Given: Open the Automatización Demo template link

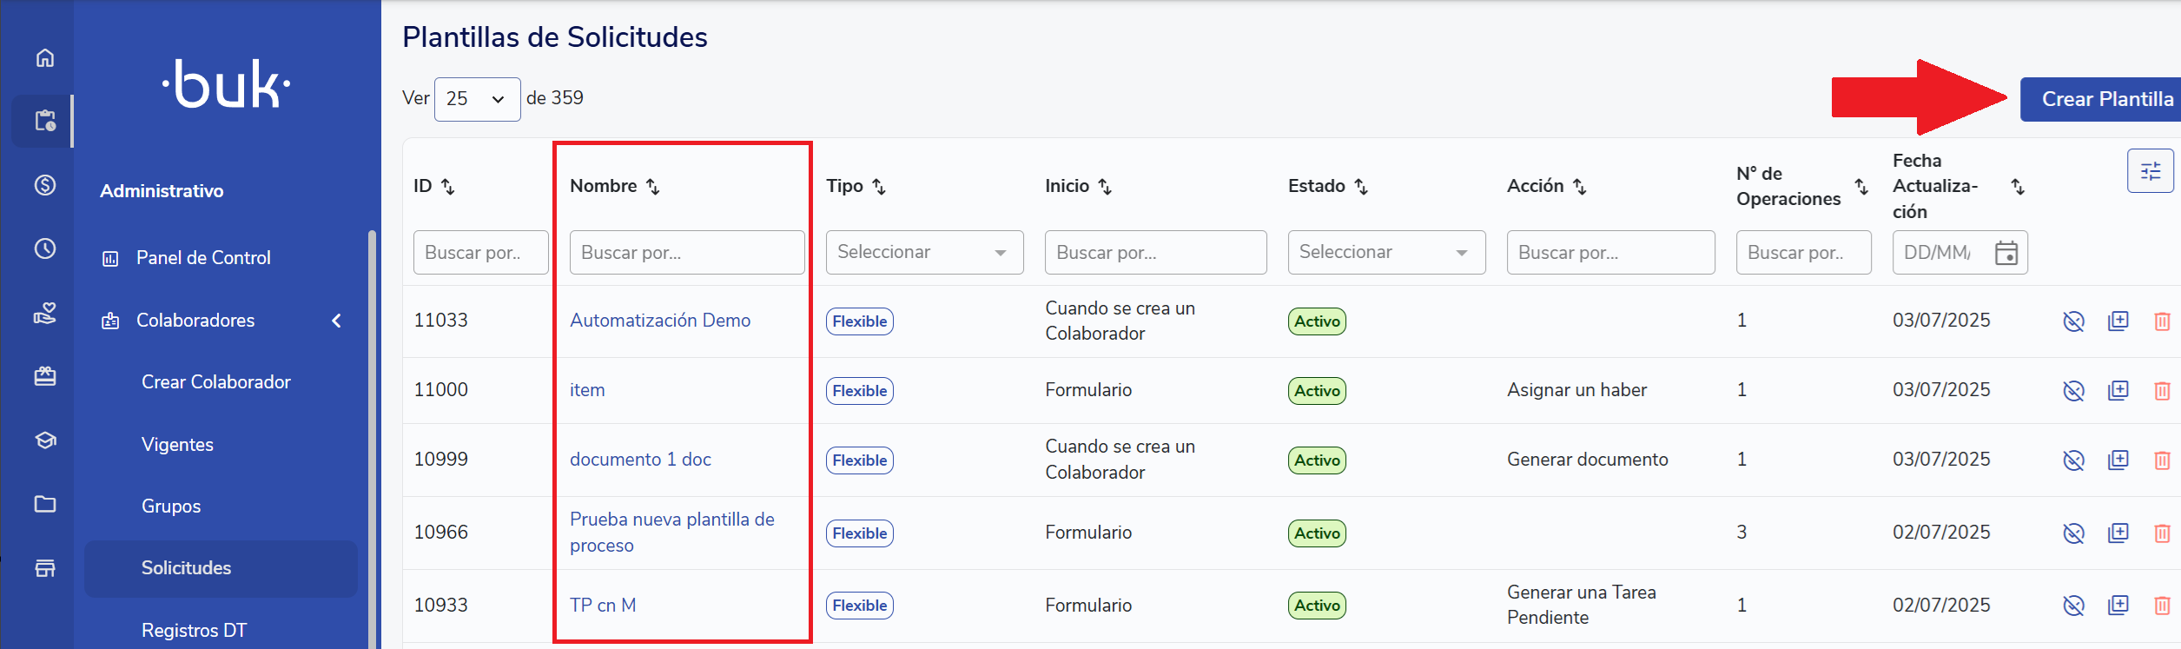Looking at the screenshot, I should pyautogui.click(x=660, y=321).
